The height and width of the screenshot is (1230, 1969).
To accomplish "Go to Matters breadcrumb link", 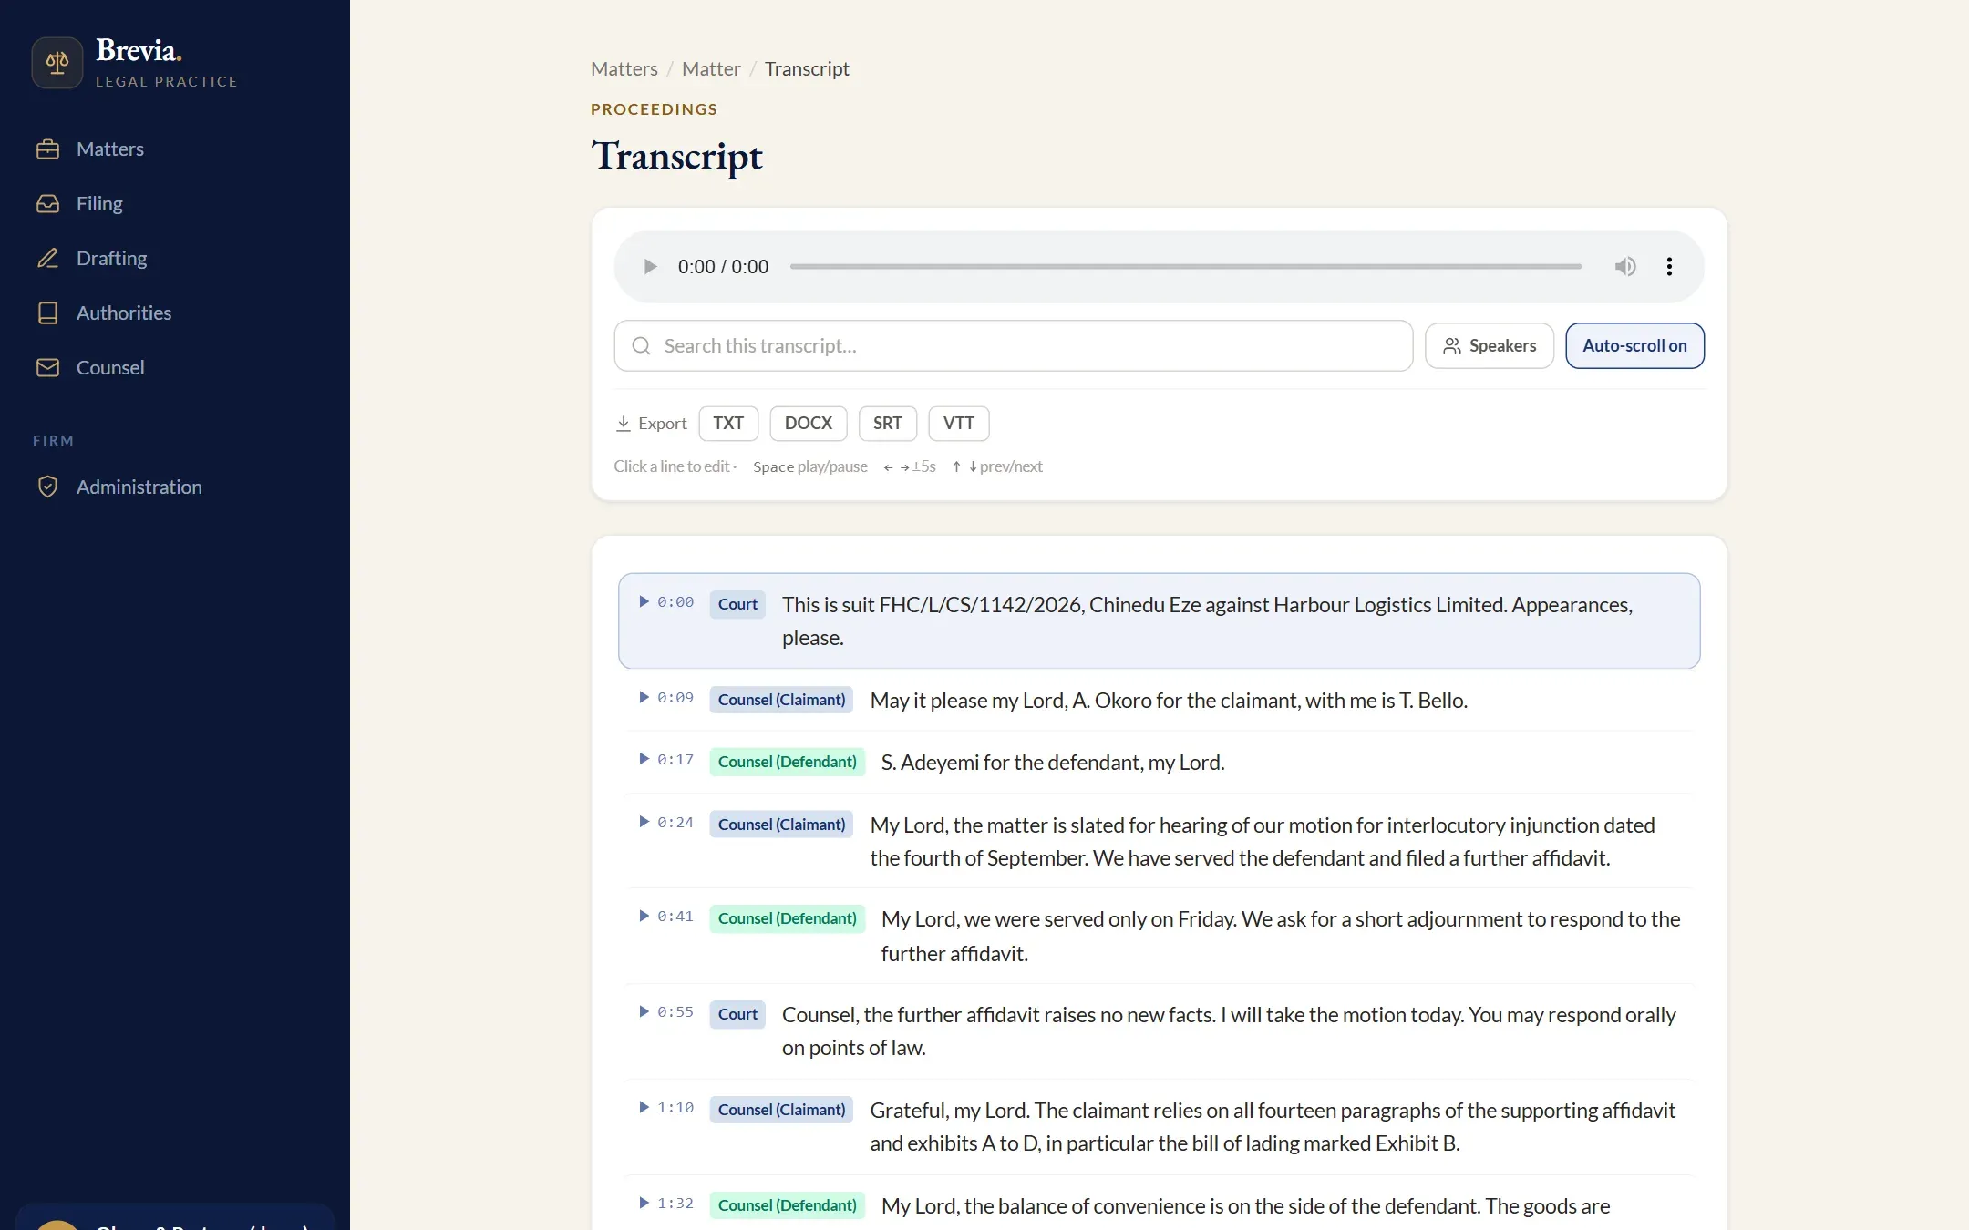I will tap(624, 69).
